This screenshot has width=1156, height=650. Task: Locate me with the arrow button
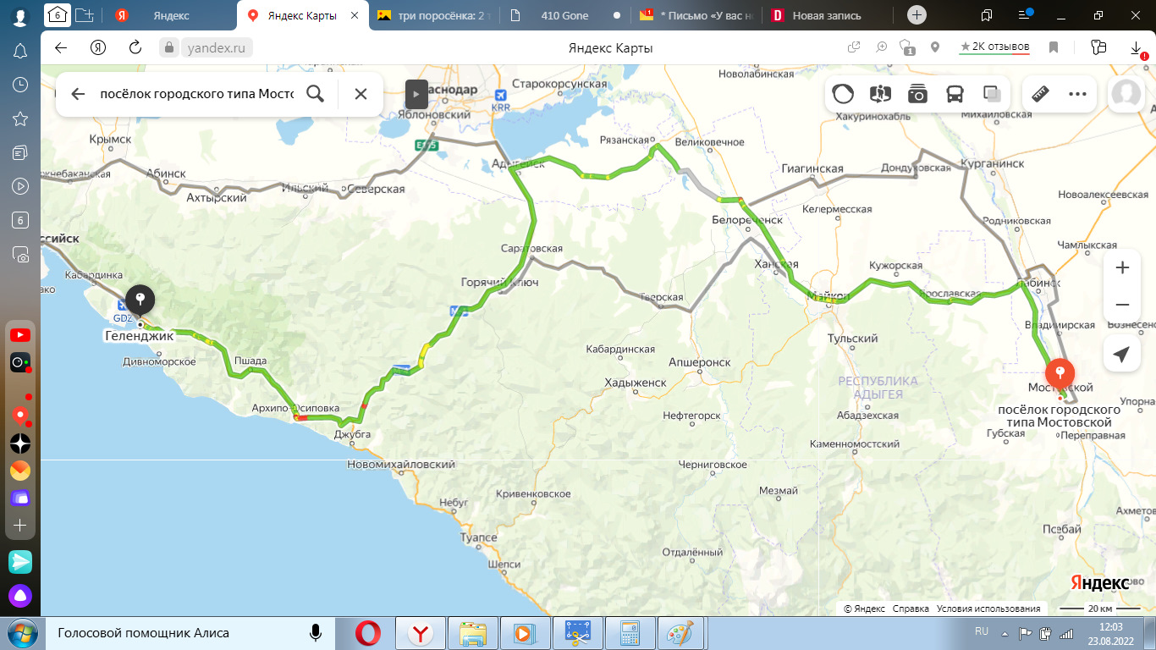(1122, 354)
